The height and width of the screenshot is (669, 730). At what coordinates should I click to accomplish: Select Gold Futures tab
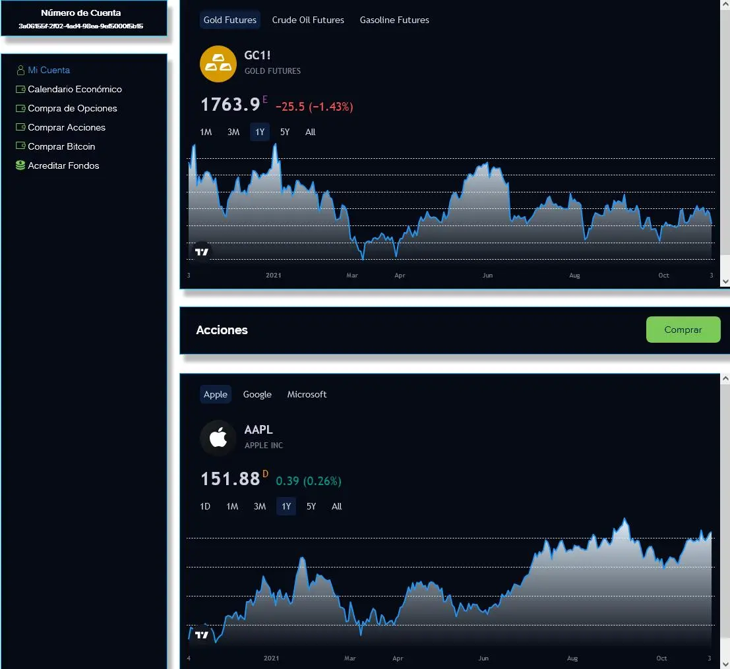(230, 20)
